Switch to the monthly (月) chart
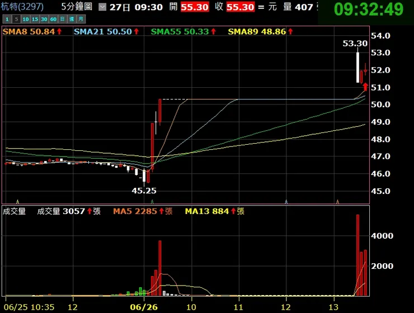Screen dimensions: 414x313 pos(81,19)
